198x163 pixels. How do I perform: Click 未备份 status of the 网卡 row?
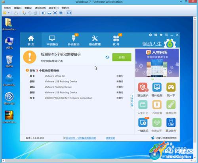120,98
